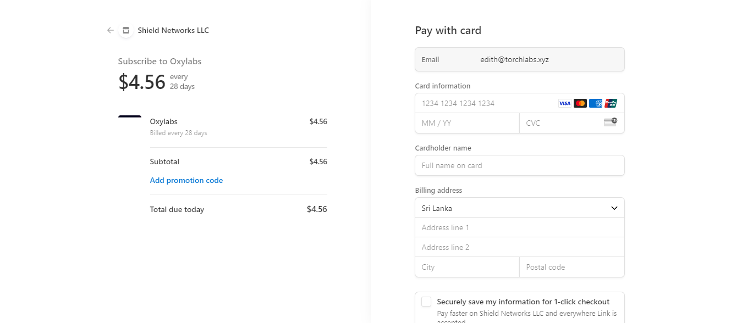Click the Mastercard logo icon
The height and width of the screenshot is (323, 742).
[x=580, y=103]
